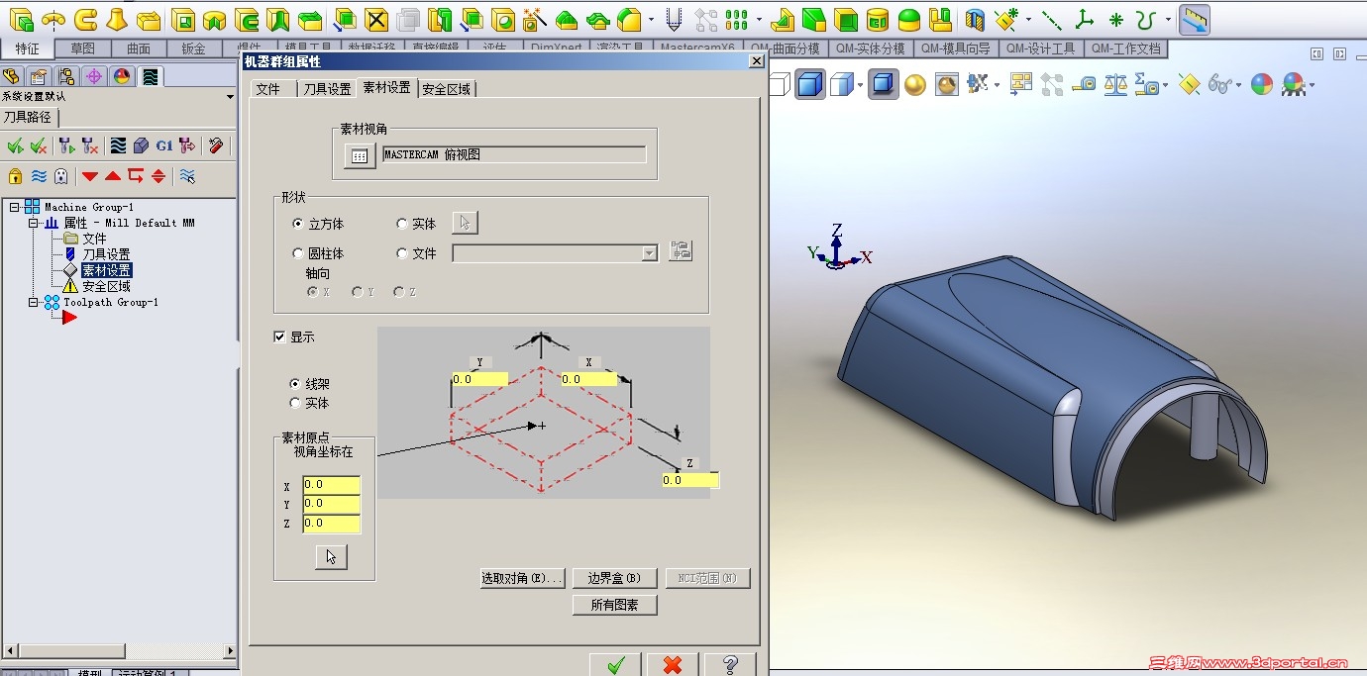
Task: Click the 所有图素 button
Action: coord(615,606)
